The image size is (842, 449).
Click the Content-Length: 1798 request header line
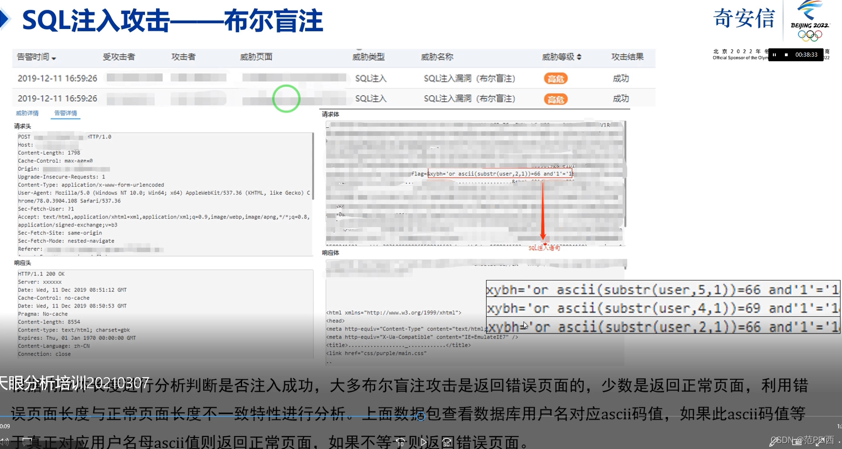click(x=49, y=153)
